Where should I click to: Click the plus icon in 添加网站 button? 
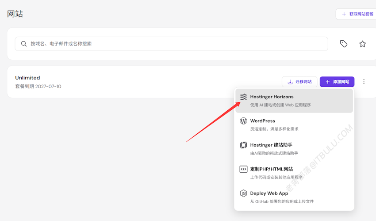click(327, 82)
